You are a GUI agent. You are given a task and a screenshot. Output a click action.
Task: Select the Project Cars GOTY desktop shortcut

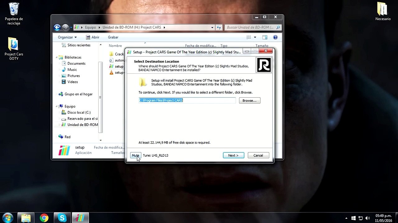point(14,49)
